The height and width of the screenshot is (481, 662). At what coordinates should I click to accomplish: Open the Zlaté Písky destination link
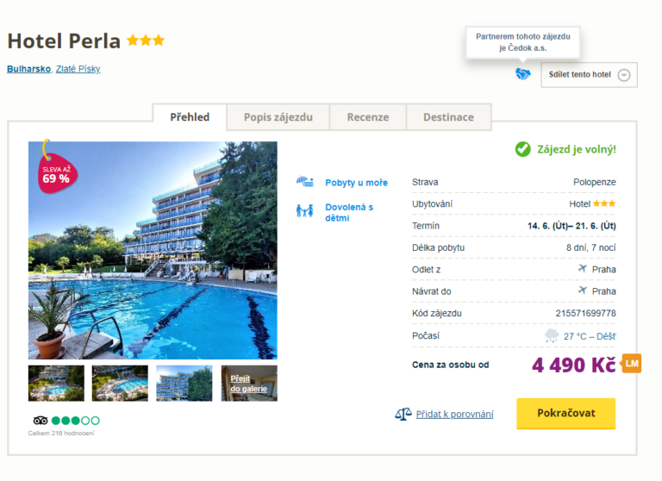tap(78, 69)
